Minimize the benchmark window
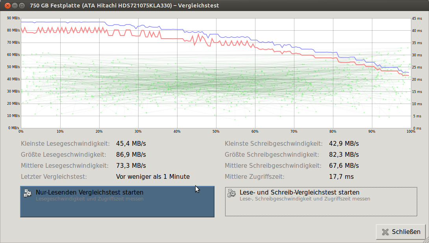 [15, 6]
